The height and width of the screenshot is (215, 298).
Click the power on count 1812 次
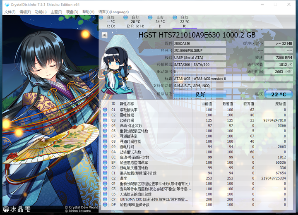tap(279, 65)
